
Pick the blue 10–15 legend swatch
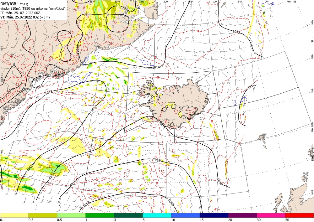pyautogui.click(x=186, y=215)
